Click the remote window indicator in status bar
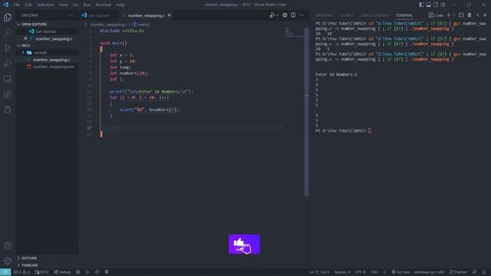Screen dimensions: 491x276 (x=5, y=272)
